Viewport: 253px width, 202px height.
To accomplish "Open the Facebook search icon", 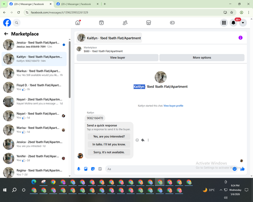I will pyautogui.click(x=17, y=23).
